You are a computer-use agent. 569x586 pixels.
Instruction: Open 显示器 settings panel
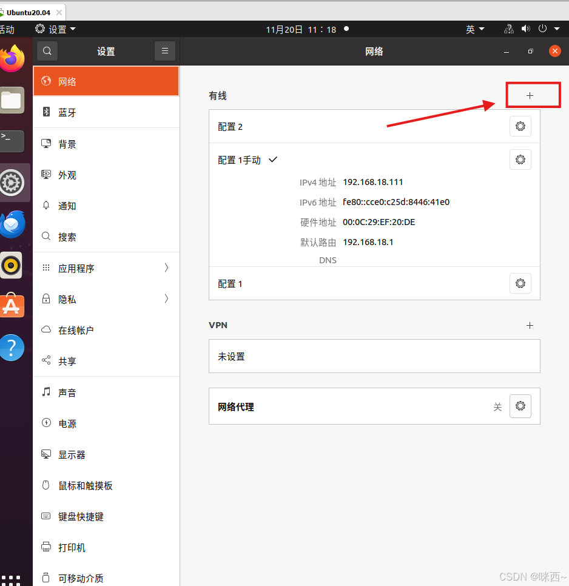pos(106,454)
